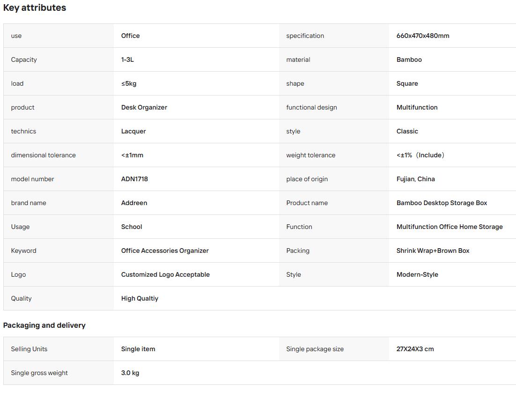Screen dimensions: 516x398
Task: Select the Shrink Wrap+Brown Box packing value
Action: tap(433, 251)
